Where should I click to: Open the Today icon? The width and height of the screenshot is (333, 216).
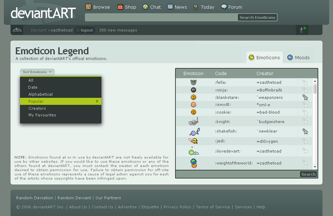pyautogui.click(x=195, y=7)
